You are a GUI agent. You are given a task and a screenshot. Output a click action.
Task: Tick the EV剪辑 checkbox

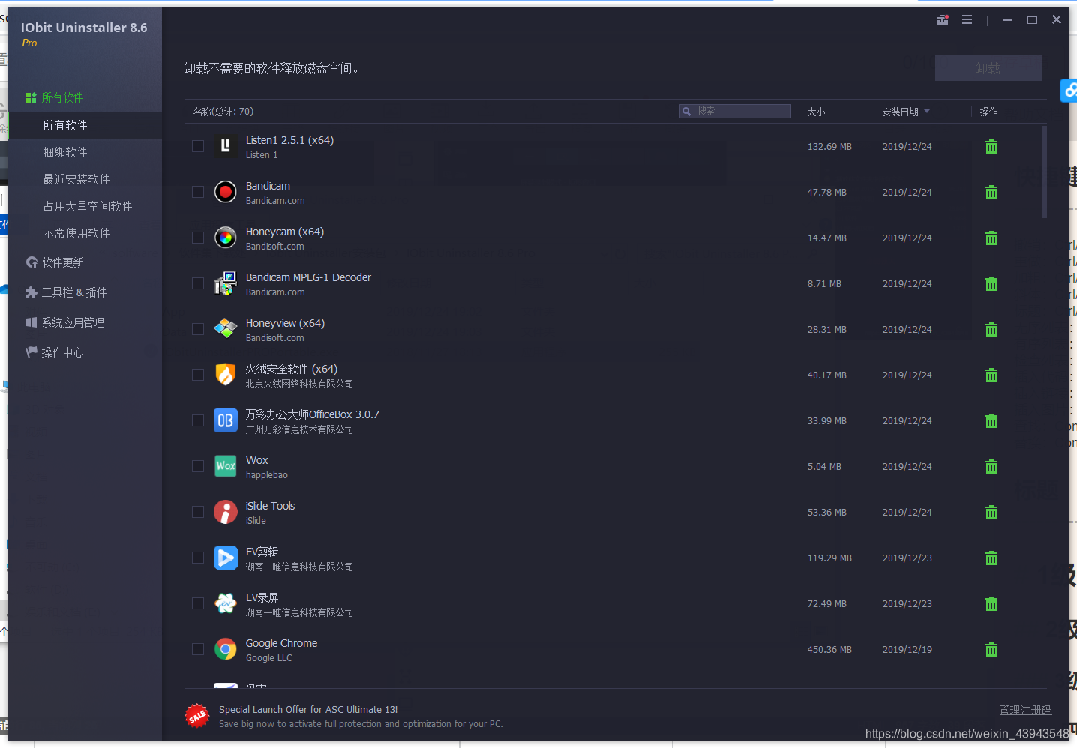[x=198, y=558]
